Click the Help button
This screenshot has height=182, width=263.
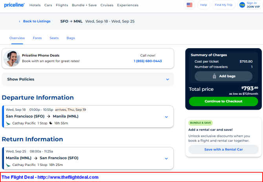(203, 5)
